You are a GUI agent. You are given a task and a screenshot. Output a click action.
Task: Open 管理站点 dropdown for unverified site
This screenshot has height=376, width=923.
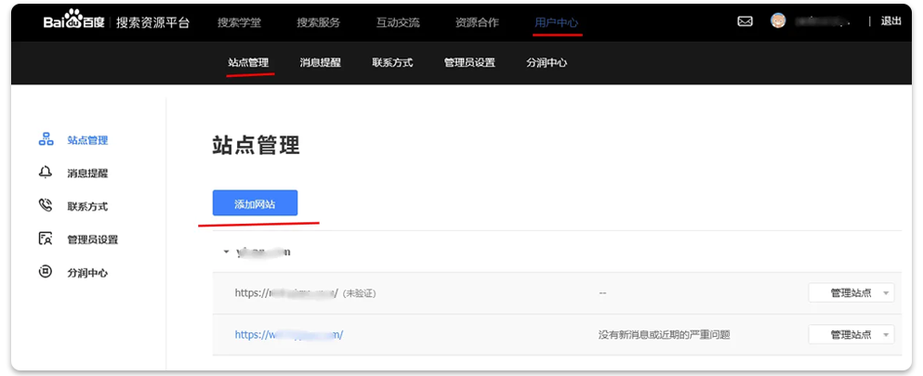click(x=850, y=292)
